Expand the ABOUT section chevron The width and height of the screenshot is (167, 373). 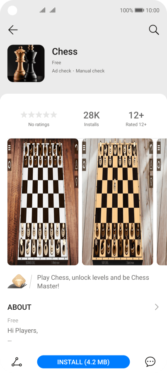[x=157, y=307]
